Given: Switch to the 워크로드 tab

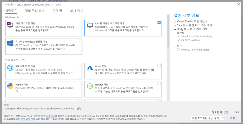Looking at the screenshot, I should [11, 11].
